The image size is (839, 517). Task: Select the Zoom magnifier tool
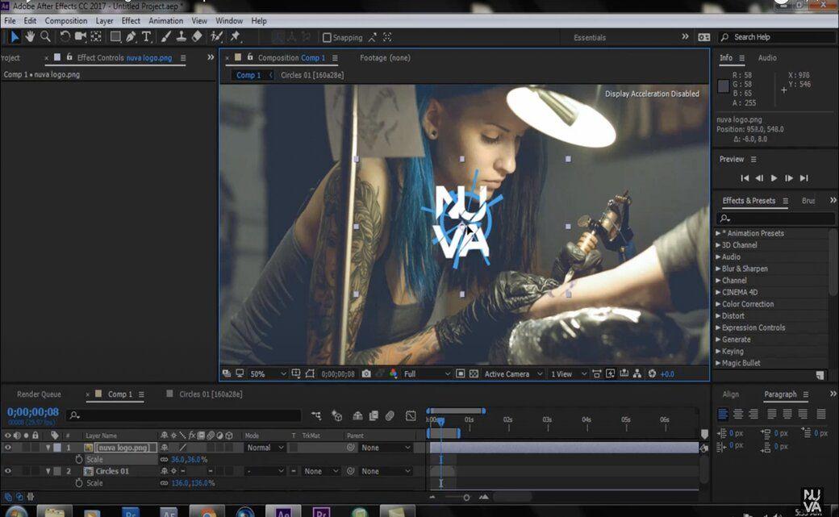[x=45, y=36]
